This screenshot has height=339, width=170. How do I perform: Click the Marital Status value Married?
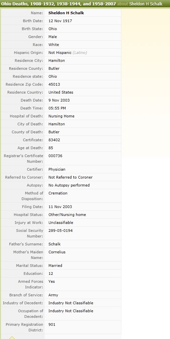tap(55, 266)
